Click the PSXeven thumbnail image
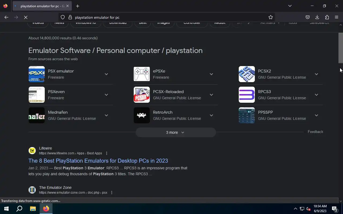The height and width of the screenshot is (214, 343). pos(37,95)
